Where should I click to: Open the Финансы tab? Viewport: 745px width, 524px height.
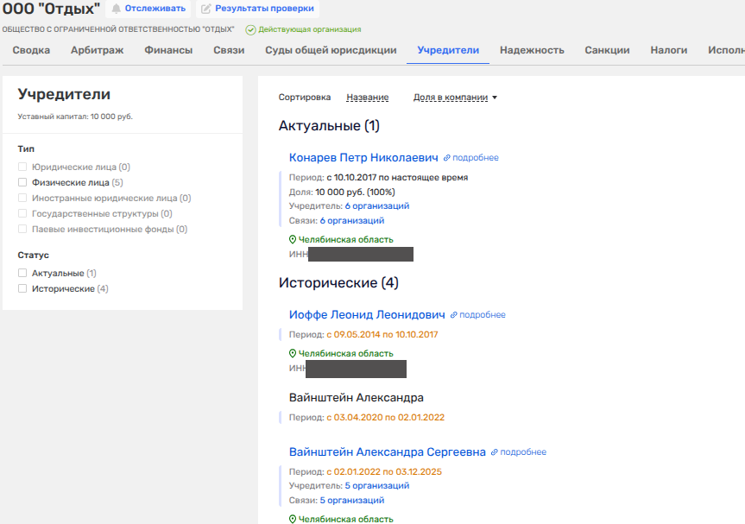click(168, 50)
